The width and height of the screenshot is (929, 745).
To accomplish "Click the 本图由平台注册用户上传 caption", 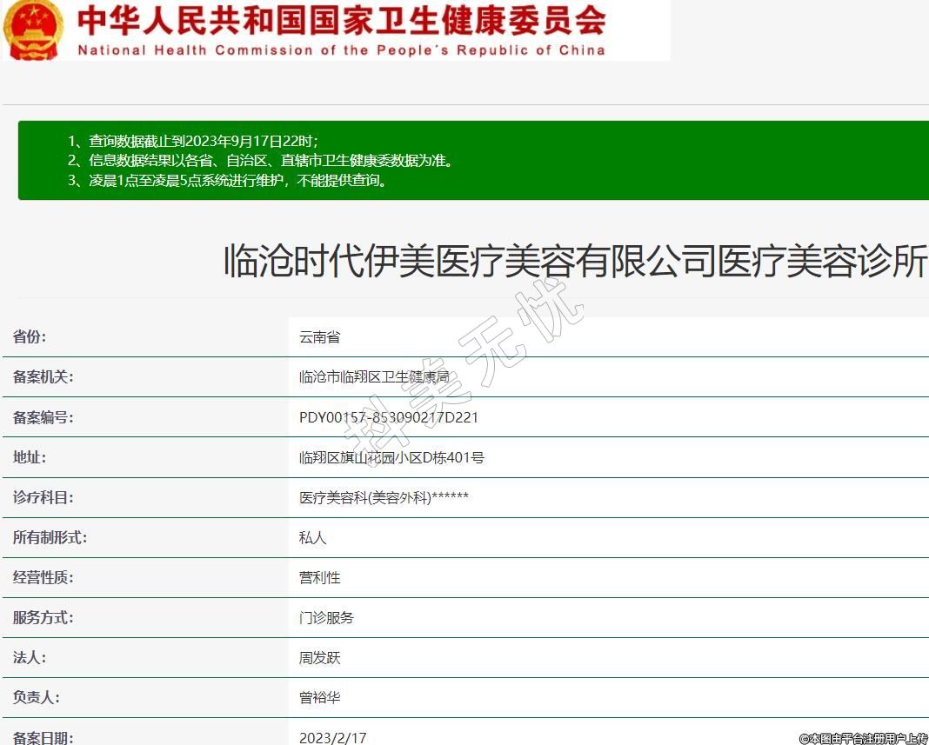I will 863,738.
